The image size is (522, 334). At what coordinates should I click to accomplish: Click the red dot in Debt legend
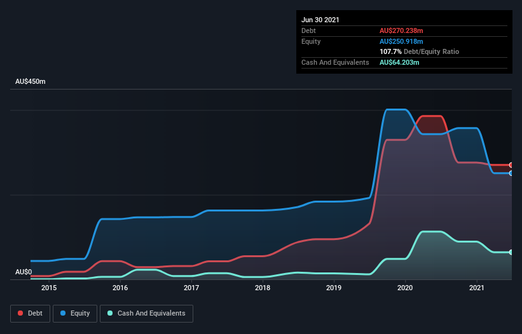(x=20, y=313)
